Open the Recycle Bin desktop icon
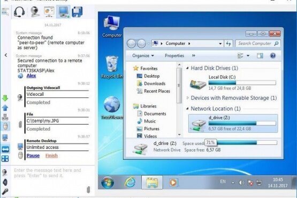 click(x=112, y=67)
